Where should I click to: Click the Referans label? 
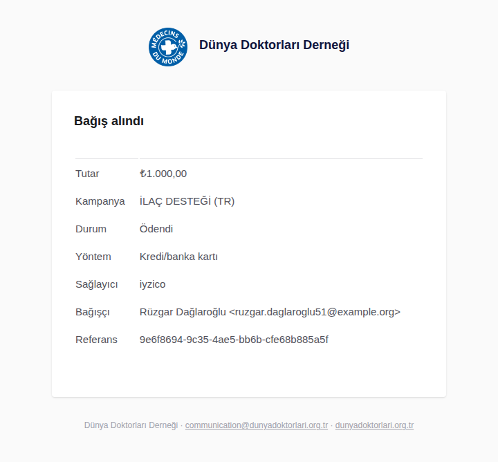pos(96,340)
